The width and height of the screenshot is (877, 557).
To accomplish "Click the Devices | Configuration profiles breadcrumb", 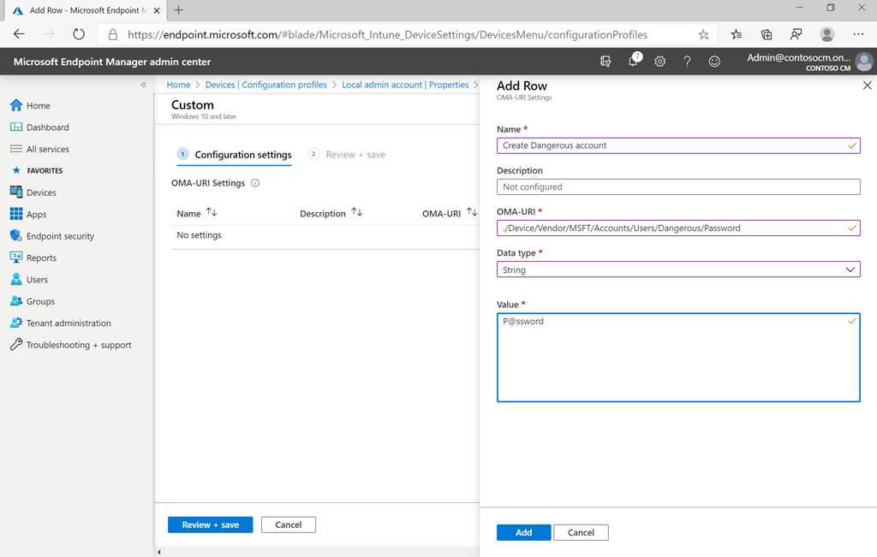I will (x=265, y=85).
